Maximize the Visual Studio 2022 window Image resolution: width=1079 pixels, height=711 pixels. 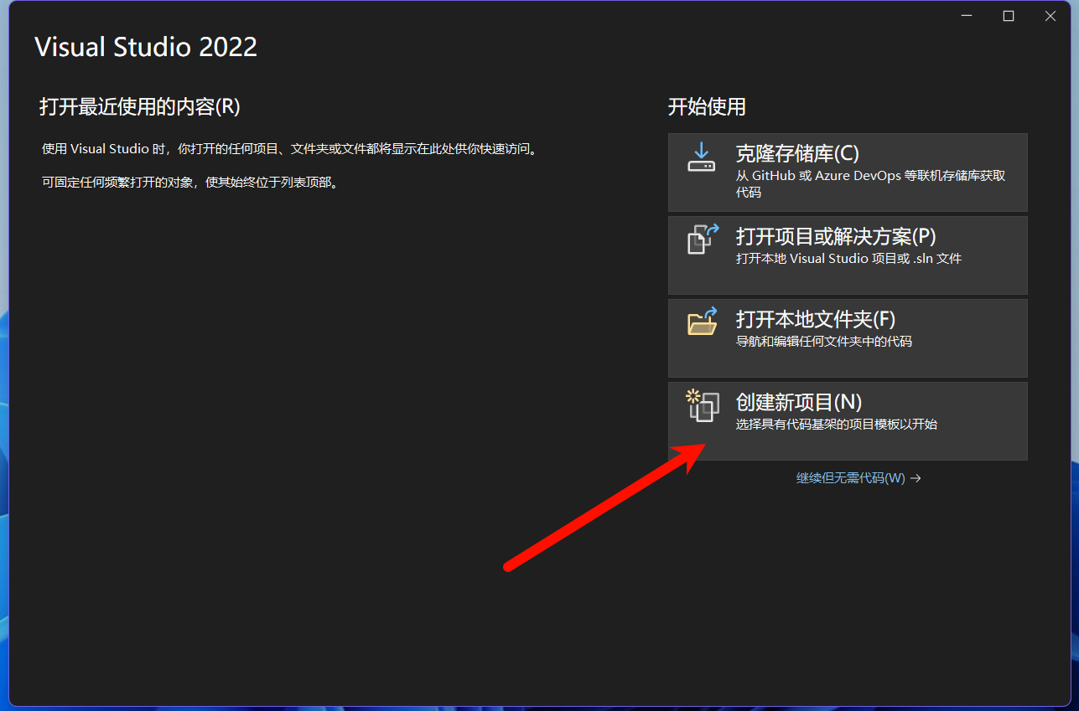coord(1009,16)
